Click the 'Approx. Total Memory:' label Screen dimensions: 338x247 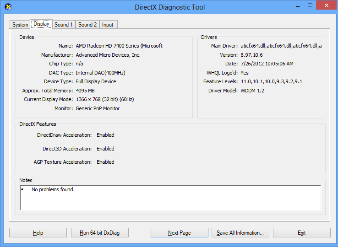[48, 91]
